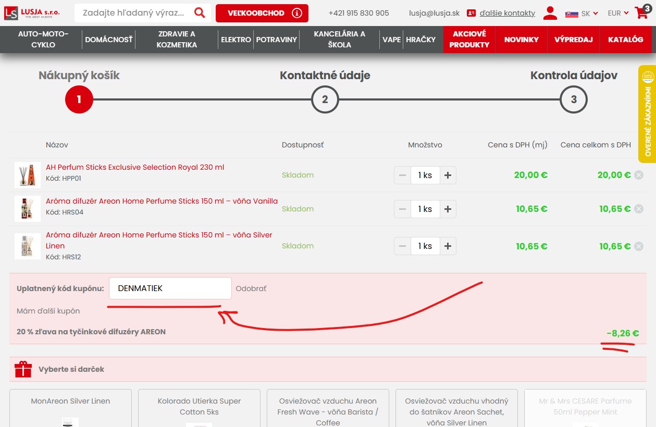Open the Overené zákazníkmi side badge
The height and width of the screenshot is (427, 656).
click(x=647, y=114)
